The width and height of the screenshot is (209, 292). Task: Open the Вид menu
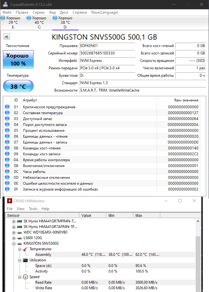click(52, 12)
